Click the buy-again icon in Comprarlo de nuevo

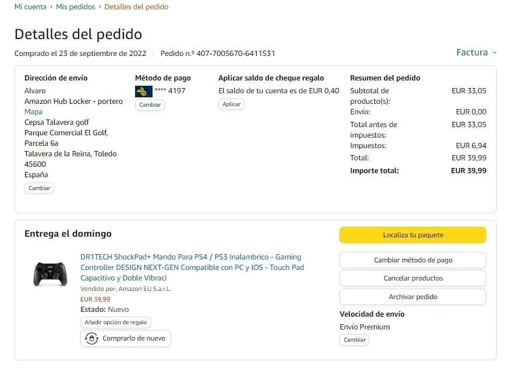click(92, 338)
